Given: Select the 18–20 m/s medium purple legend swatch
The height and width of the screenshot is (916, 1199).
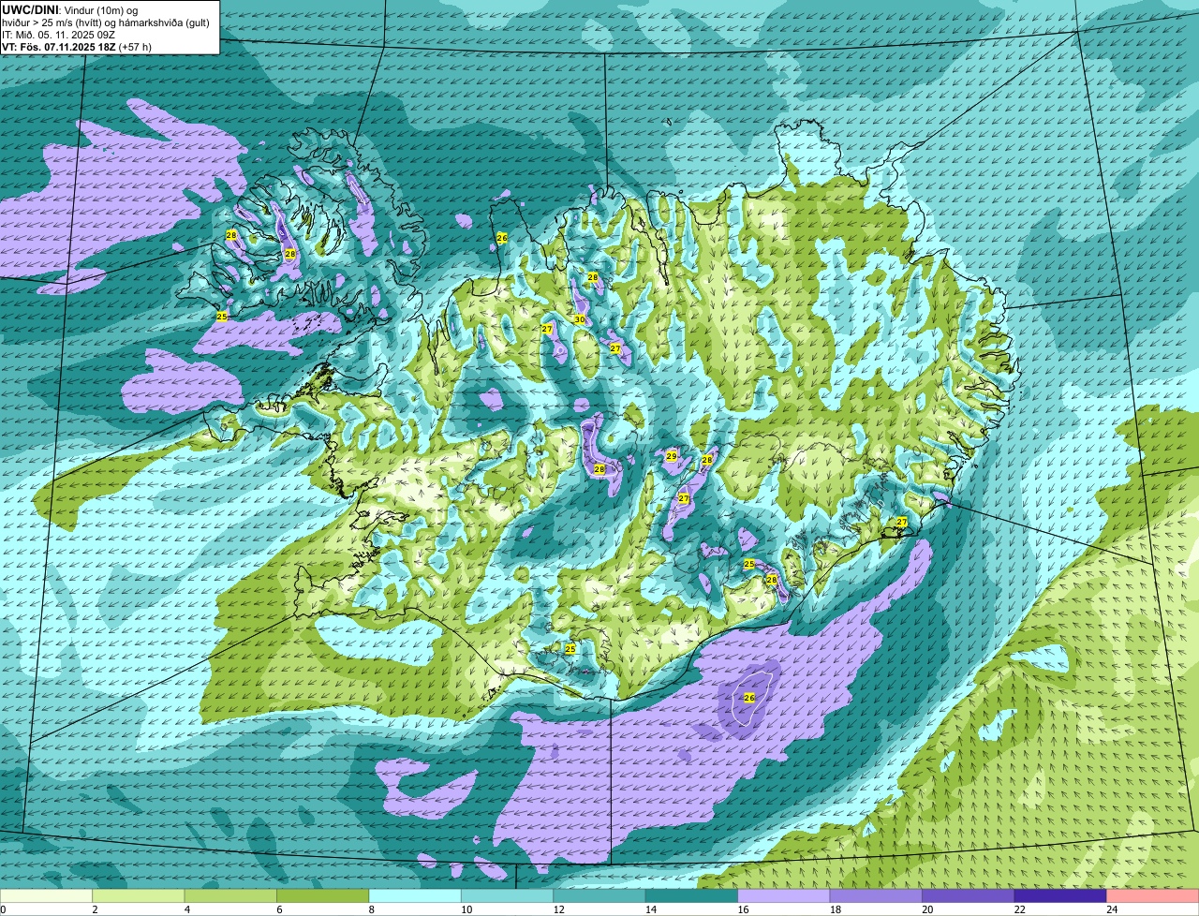Looking at the screenshot, I should pos(877,896).
